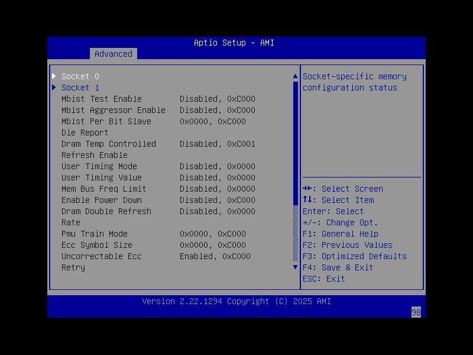Select Uncorrectable Ecc Retry setting
This screenshot has height=355, width=473.
coord(156,262)
